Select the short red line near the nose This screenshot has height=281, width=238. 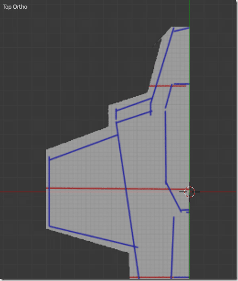167,86
